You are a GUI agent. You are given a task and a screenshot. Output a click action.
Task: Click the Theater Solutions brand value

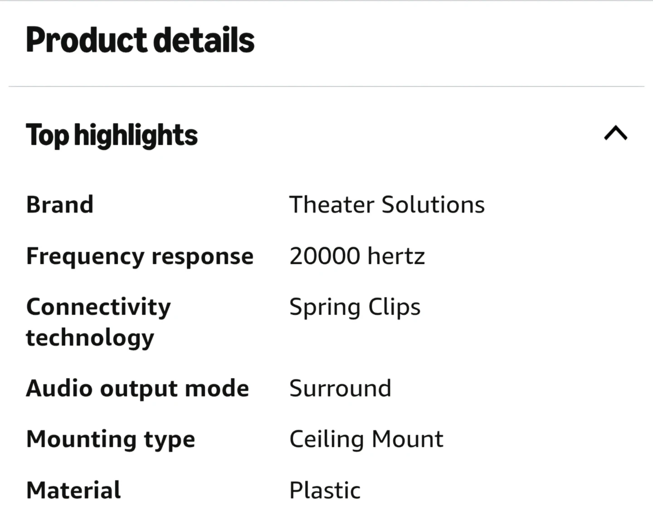coord(387,204)
